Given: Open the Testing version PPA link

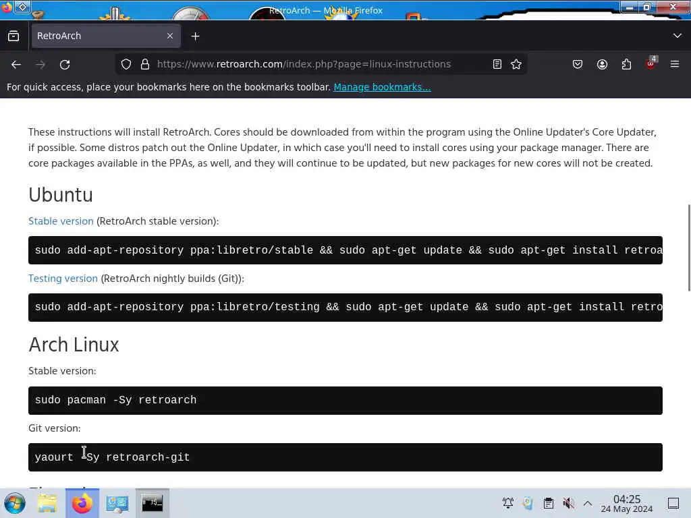Looking at the screenshot, I should (63, 279).
